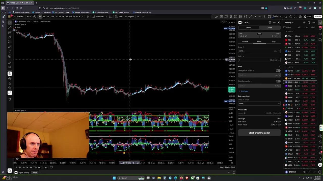Click the redo arrow in top toolbar
This screenshot has height=181, width=323.
point(143,17)
